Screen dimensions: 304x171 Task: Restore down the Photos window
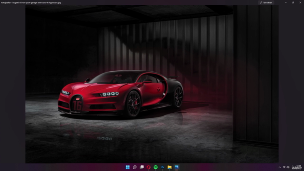pyautogui.click(x=293, y=2)
